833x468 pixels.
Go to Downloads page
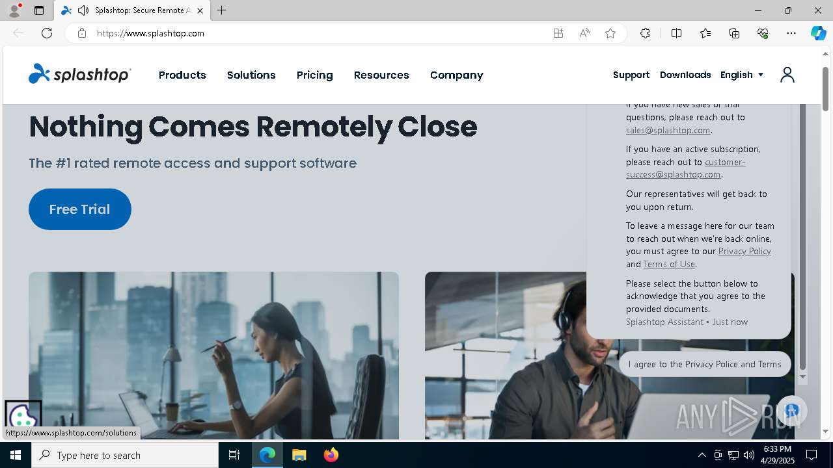tap(685, 75)
